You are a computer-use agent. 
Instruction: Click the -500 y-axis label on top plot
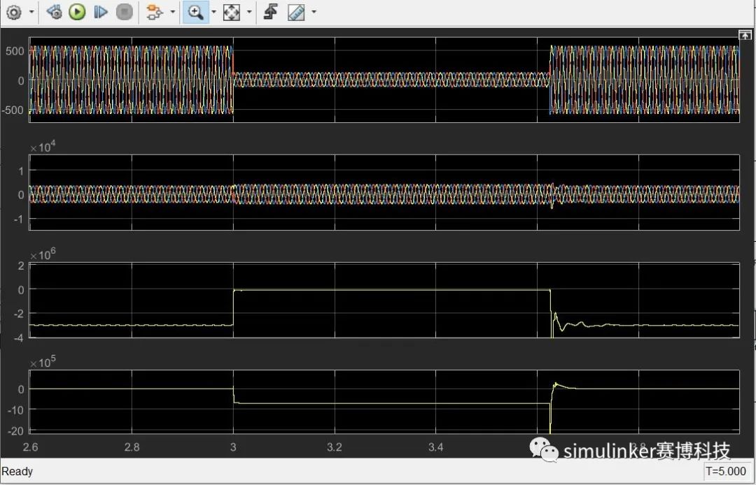pos(13,110)
